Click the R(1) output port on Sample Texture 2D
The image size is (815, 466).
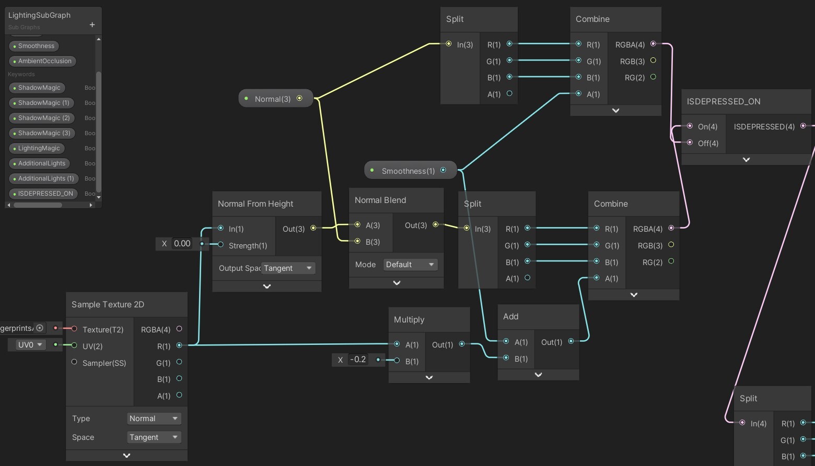click(x=179, y=345)
